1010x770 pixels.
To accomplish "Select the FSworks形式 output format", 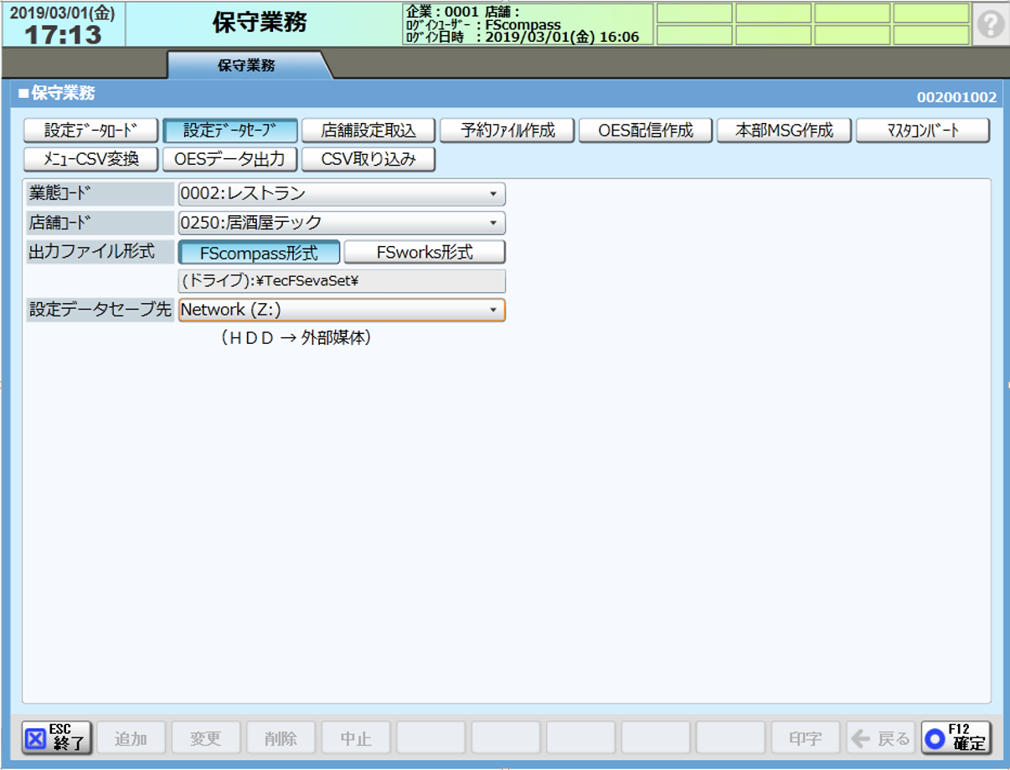I will point(425,252).
